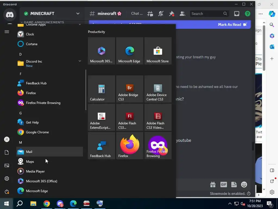Open Firefox Private Browsing tile

pos(158,146)
